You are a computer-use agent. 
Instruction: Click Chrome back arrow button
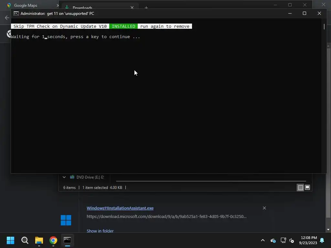(x=7, y=18)
